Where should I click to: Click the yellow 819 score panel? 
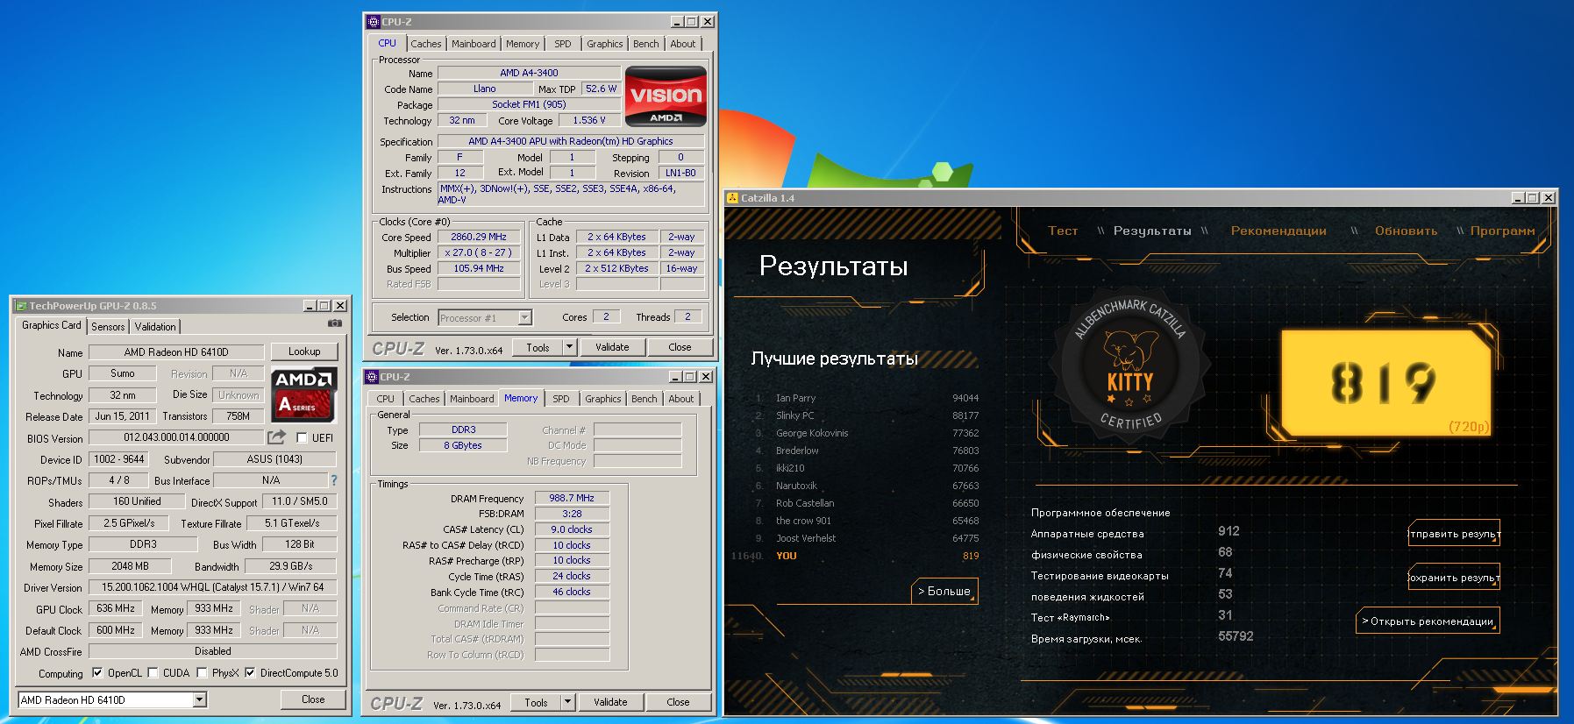point(1385,383)
